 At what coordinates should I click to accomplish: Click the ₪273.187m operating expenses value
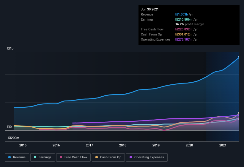(x=184, y=39)
